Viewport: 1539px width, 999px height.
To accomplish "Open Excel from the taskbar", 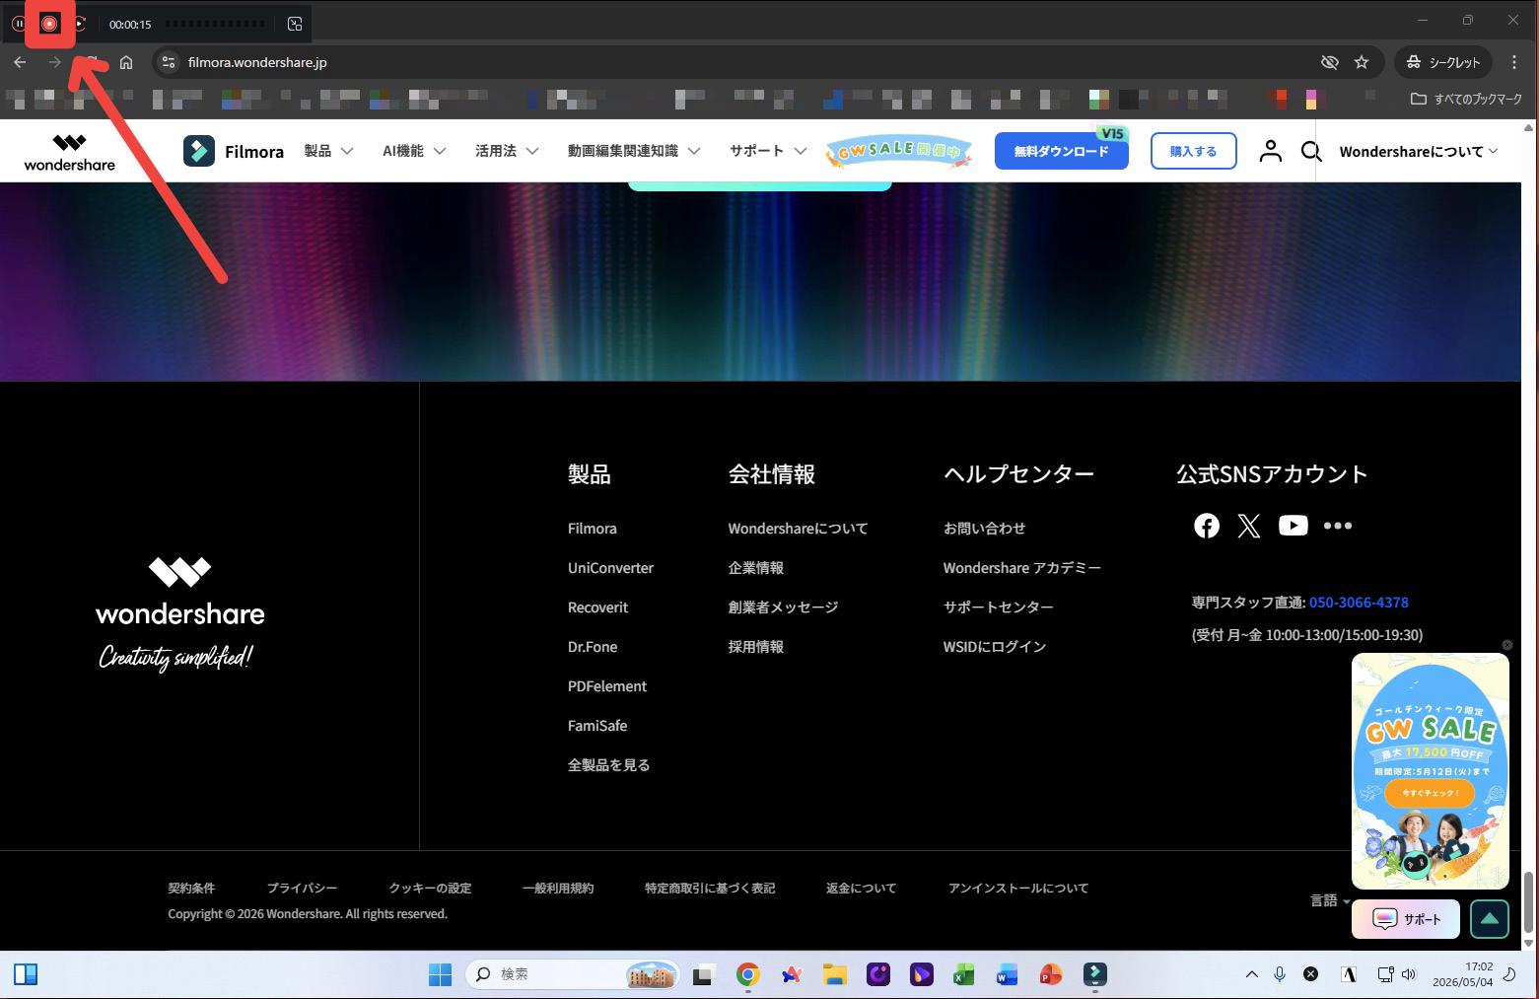I will click(x=963, y=974).
